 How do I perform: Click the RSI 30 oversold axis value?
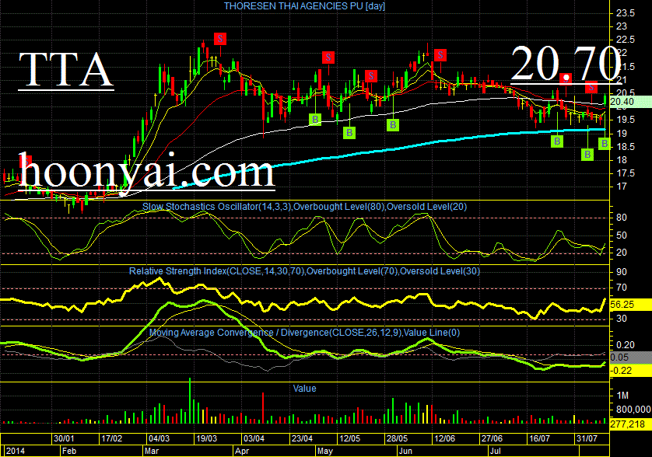click(622, 319)
